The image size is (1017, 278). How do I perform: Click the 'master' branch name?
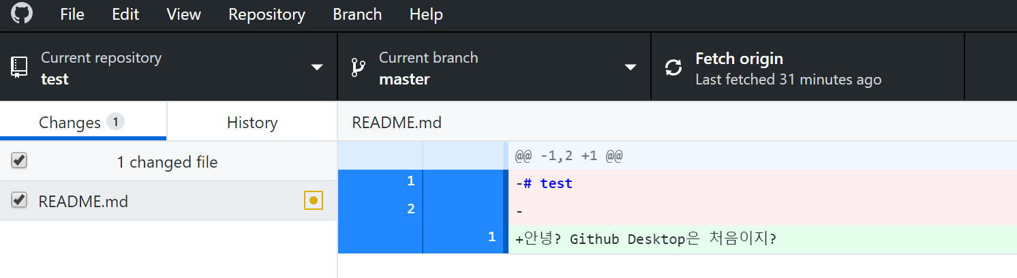[x=404, y=79]
